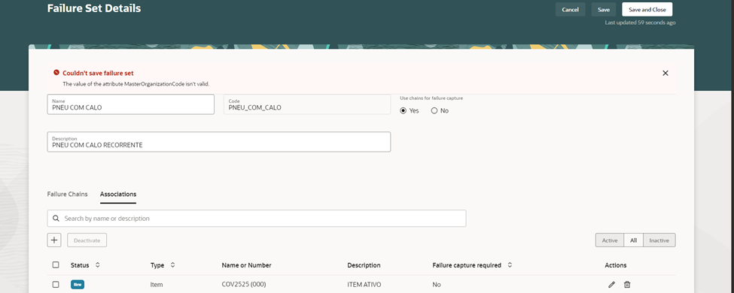The image size is (734, 293).
Task: Click the Cancel button
Action: 570,9
